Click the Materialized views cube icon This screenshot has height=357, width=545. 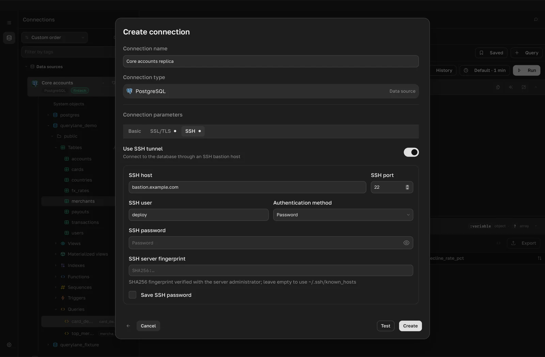63,254
